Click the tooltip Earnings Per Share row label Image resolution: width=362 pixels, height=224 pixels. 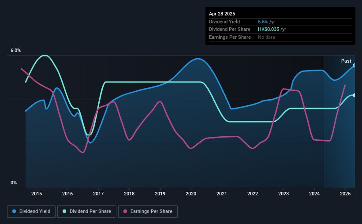click(x=230, y=37)
